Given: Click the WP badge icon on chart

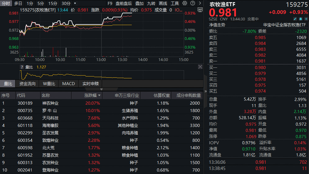Looking at the screenshot, I should tap(200, 10).
